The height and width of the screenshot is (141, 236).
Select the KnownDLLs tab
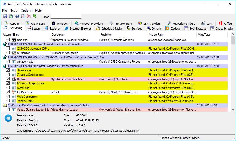pyautogui.click(x=35, y=24)
